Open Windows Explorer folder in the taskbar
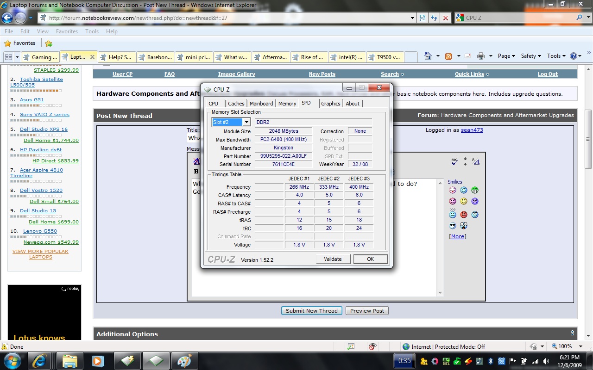Image resolution: width=593 pixels, height=370 pixels. (x=69, y=360)
